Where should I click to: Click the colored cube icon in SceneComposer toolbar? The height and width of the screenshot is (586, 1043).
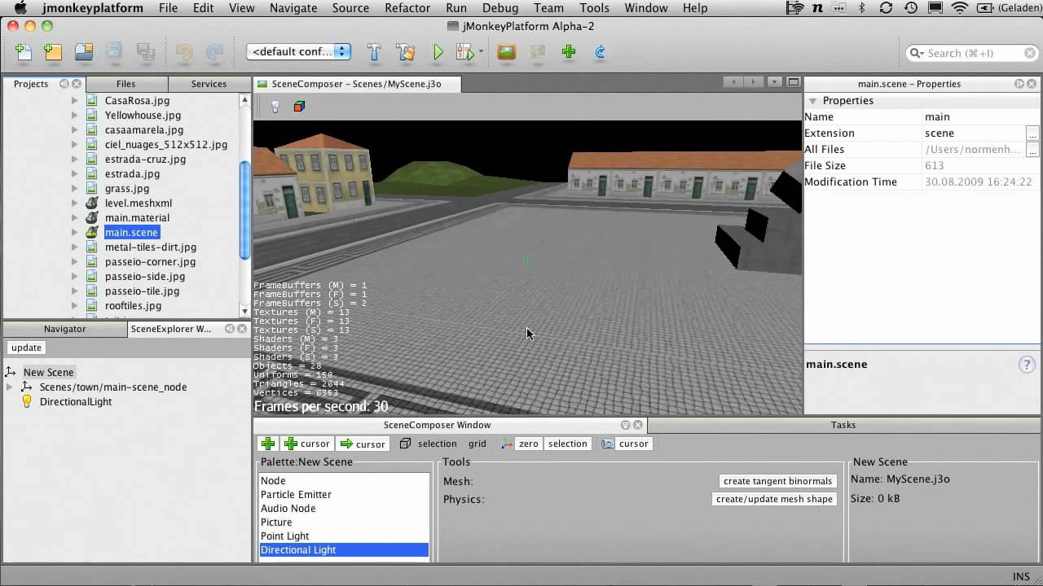coord(299,107)
